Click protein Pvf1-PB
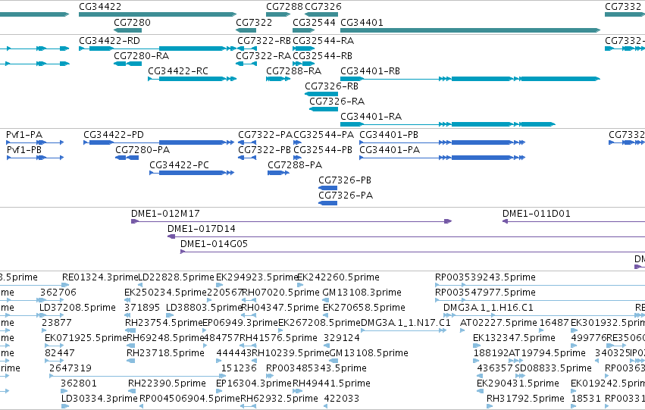The image size is (645, 410). tap(24, 150)
